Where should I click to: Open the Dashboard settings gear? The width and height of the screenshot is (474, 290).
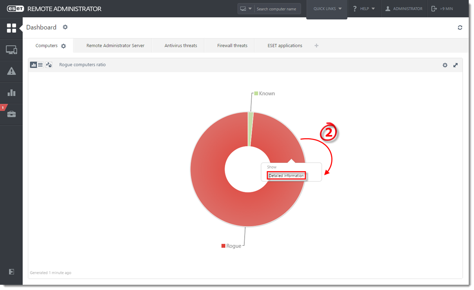[65, 27]
